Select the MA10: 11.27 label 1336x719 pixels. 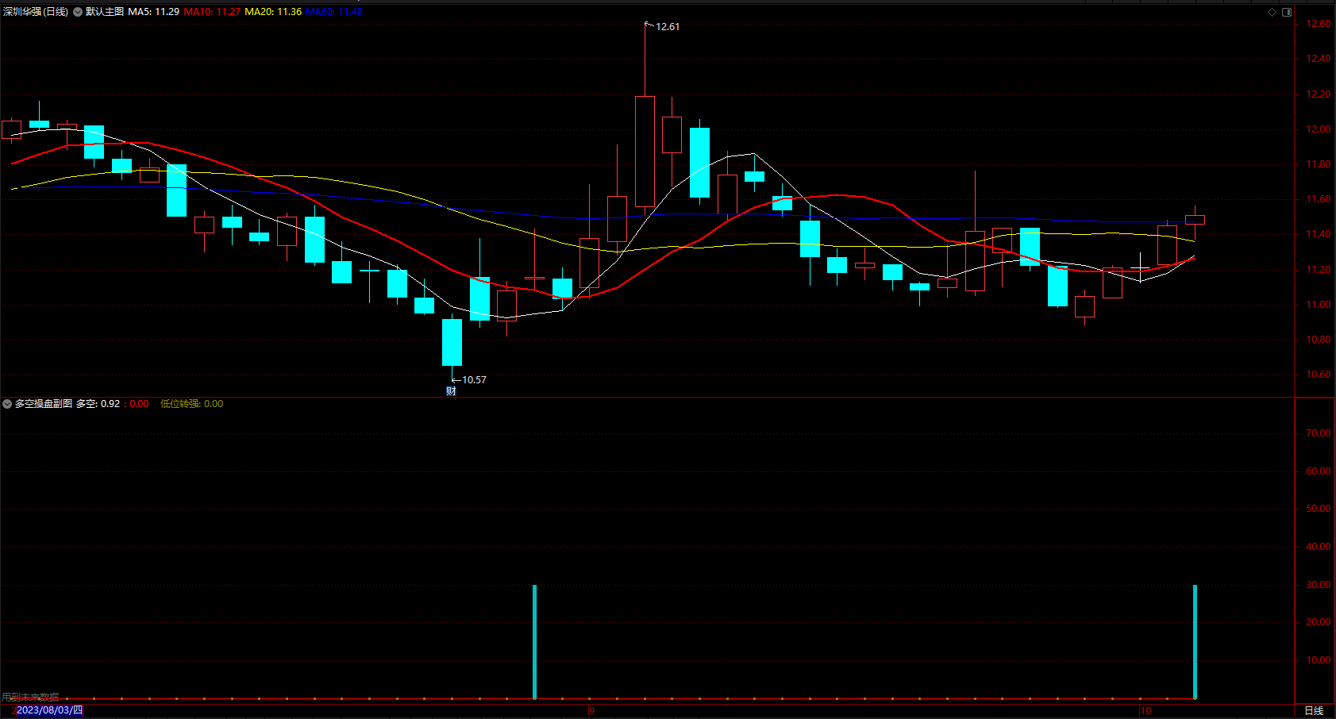tap(212, 12)
